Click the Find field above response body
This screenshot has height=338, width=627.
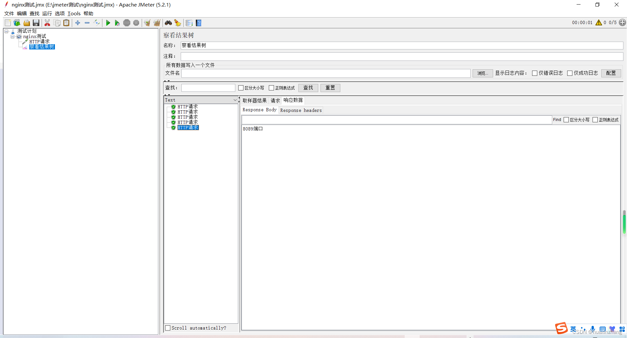point(397,120)
